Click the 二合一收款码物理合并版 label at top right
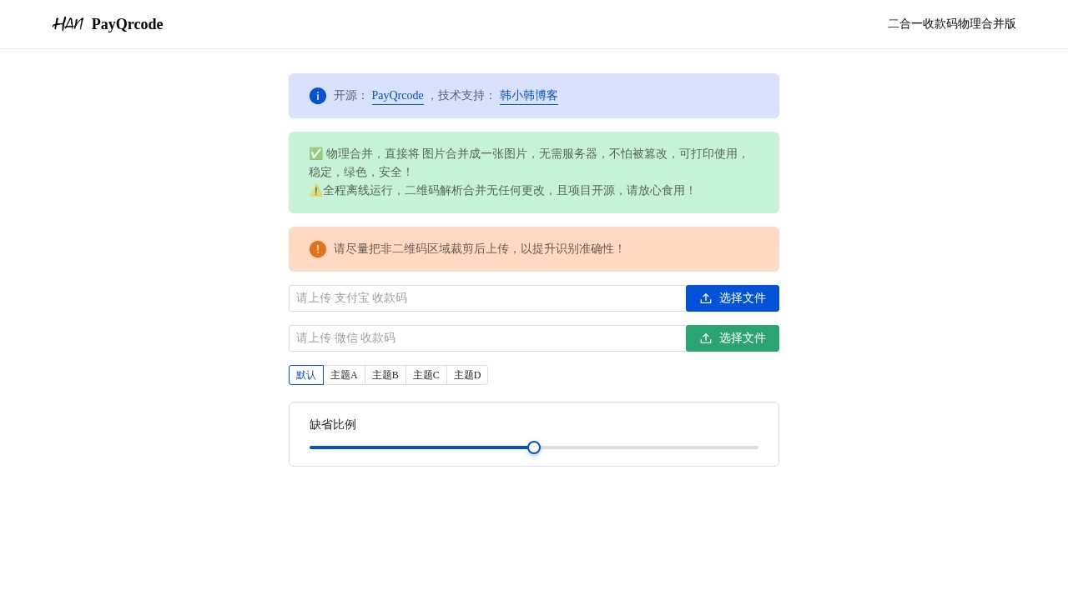 (951, 24)
